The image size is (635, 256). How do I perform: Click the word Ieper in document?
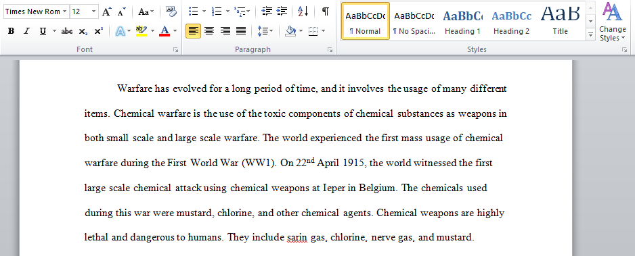click(x=334, y=188)
